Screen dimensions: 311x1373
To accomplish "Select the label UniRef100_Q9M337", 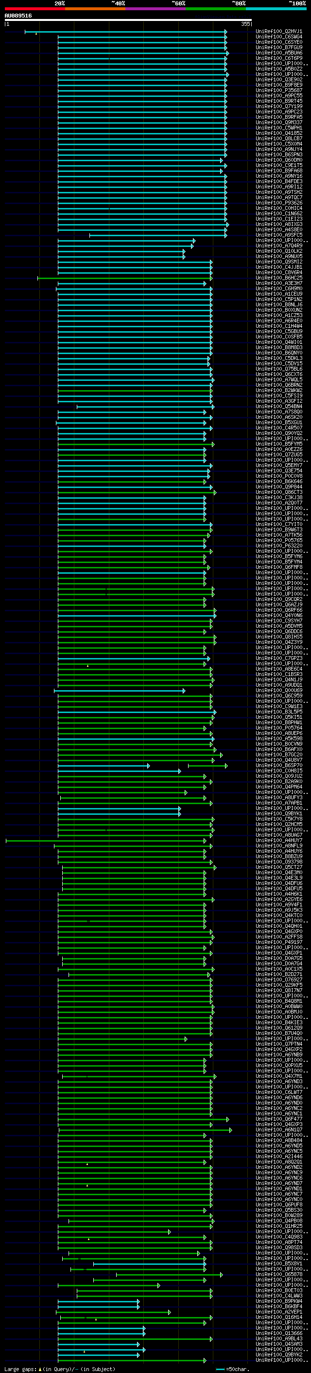I will click(x=279, y=123).
